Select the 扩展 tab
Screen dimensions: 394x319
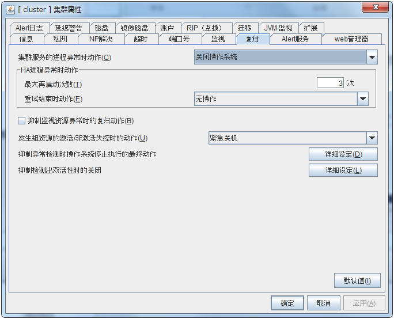[311, 28]
